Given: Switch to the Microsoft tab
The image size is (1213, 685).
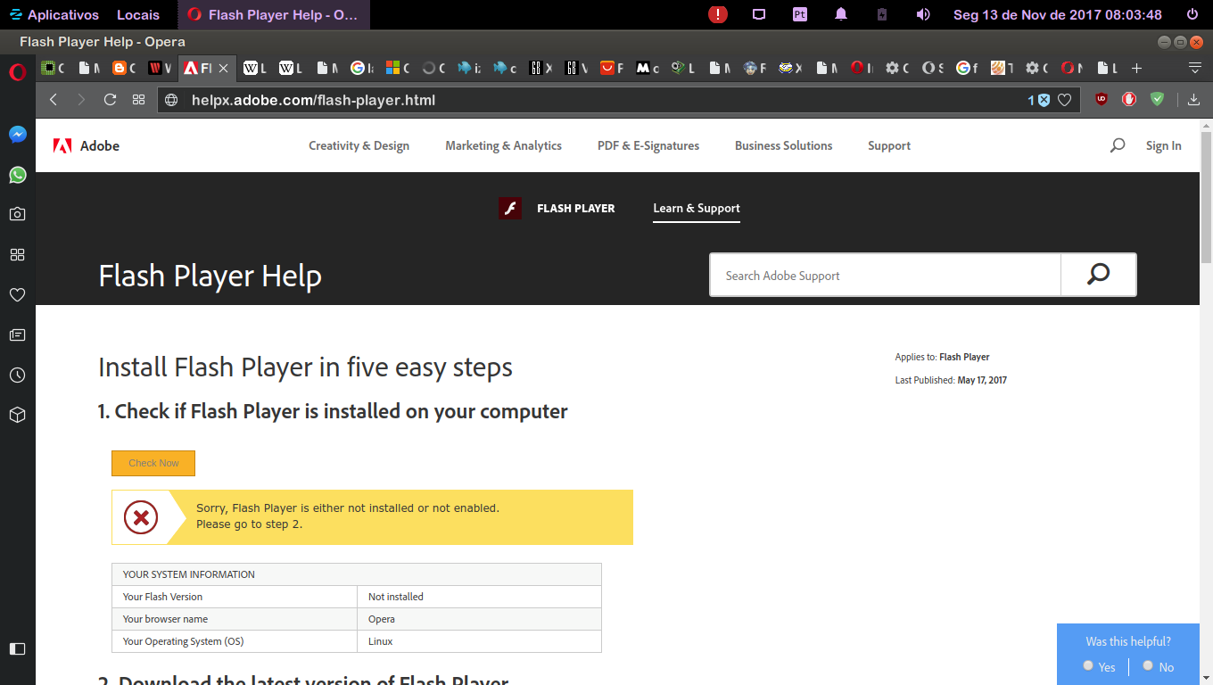Looking at the screenshot, I should coord(397,68).
